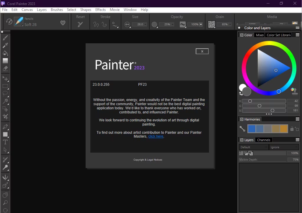Expand the Opacity 25% dropdown
Image resolution: width=302 pixels, height=213 pixels.
click(172, 24)
